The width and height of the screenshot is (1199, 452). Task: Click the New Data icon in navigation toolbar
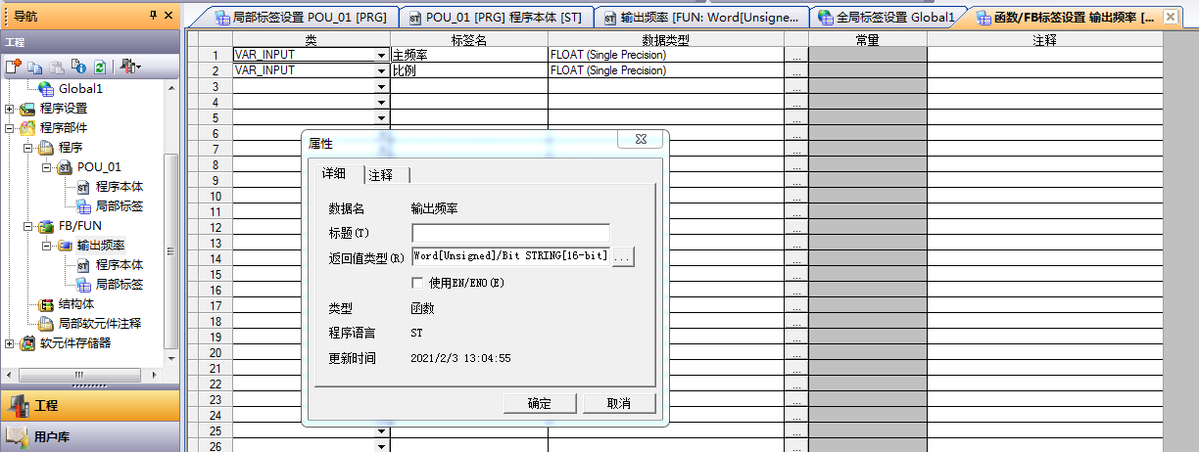tap(13, 67)
